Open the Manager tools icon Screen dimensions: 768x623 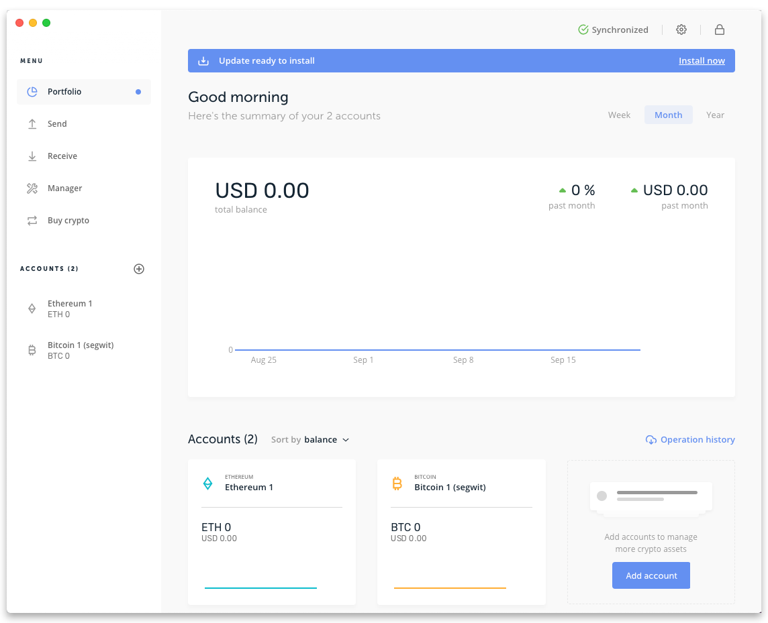pos(32,188)
